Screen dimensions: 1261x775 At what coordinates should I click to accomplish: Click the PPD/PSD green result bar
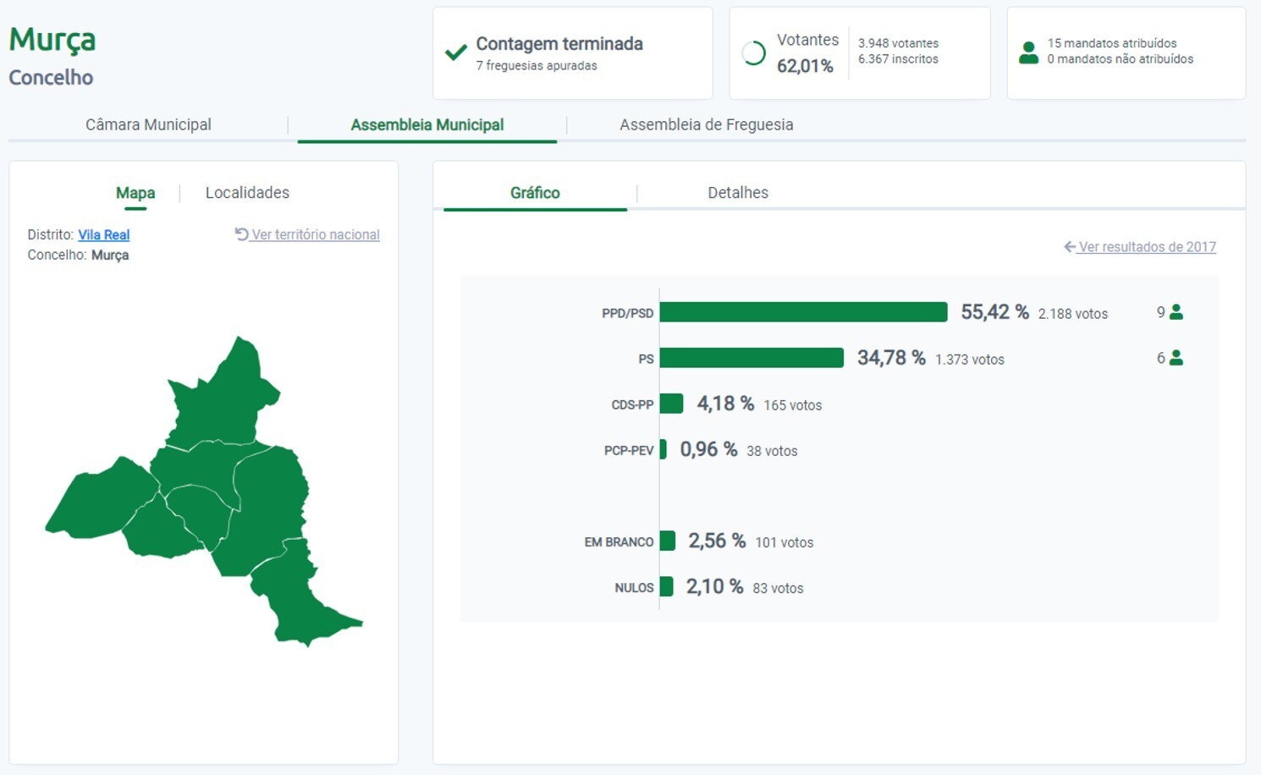(802, 312)
